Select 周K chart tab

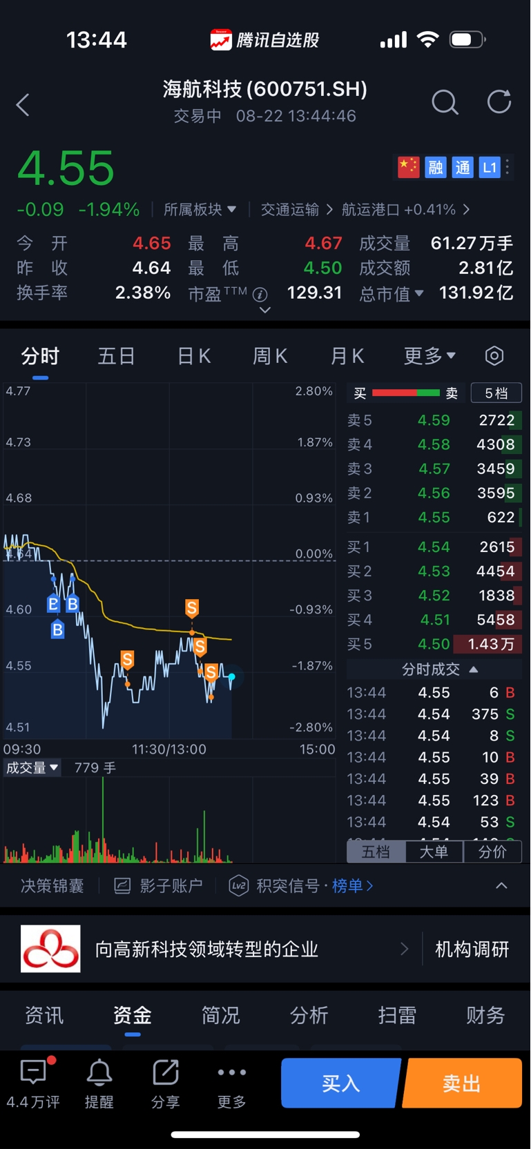click(x=270, y=356)
